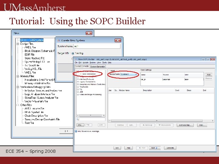Select VHDL File in New dialog
Image resolution: width=219 pixels, height=164 pixels.
pyautogui.click(x=30, y=73)
